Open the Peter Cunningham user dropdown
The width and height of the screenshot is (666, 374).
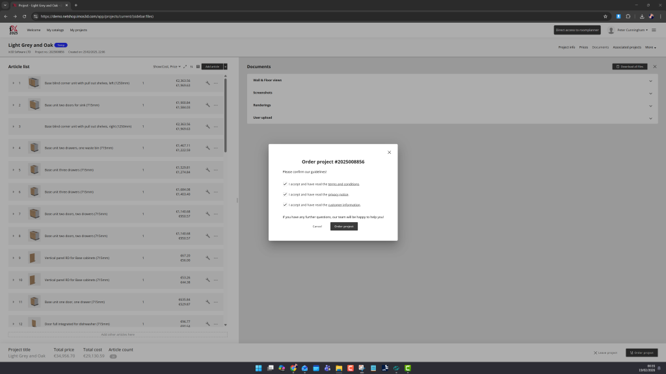coord(633,30)
